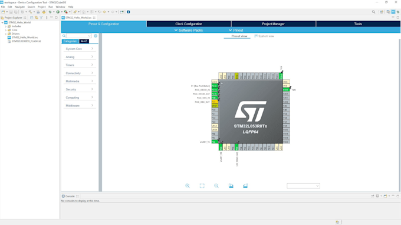Select the A->Z view toggle

tap(84, 41)
